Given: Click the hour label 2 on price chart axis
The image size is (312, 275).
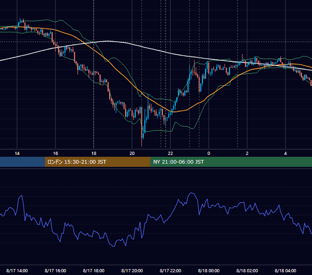Looking at the screenshot, I should (247, 154).
